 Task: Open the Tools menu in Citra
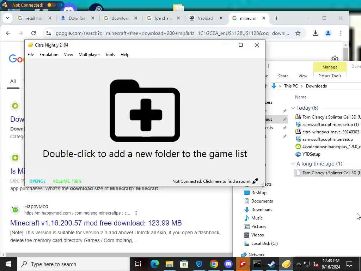pos(110,55)
